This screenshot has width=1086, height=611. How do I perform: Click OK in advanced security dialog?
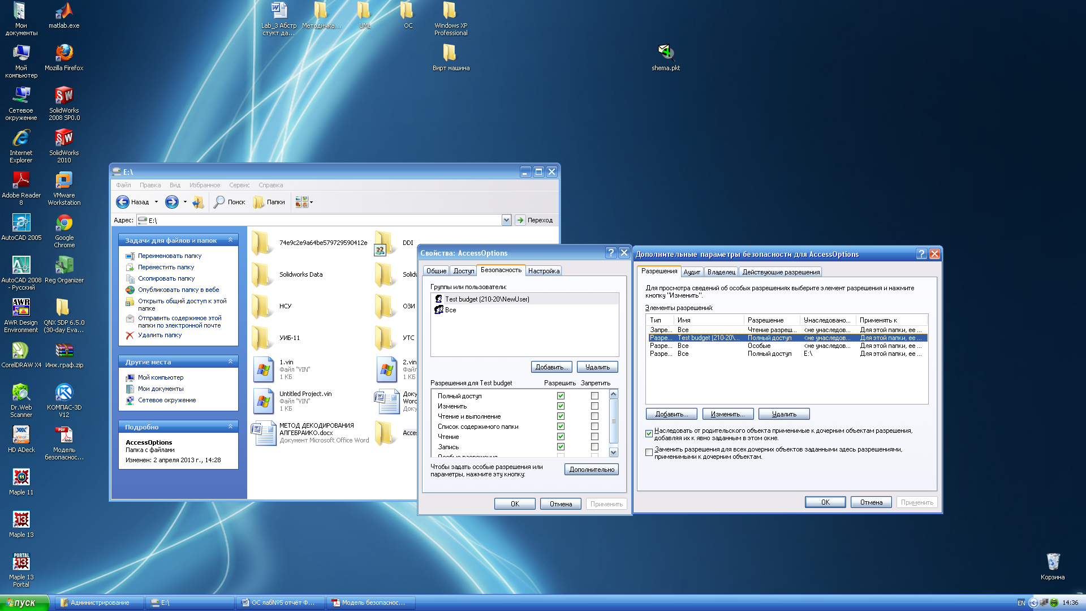point(825,502)
